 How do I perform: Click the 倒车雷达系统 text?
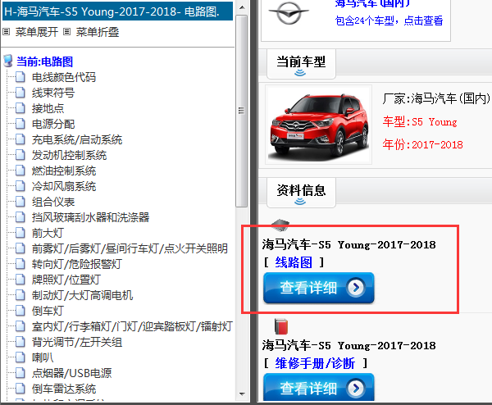64,389
